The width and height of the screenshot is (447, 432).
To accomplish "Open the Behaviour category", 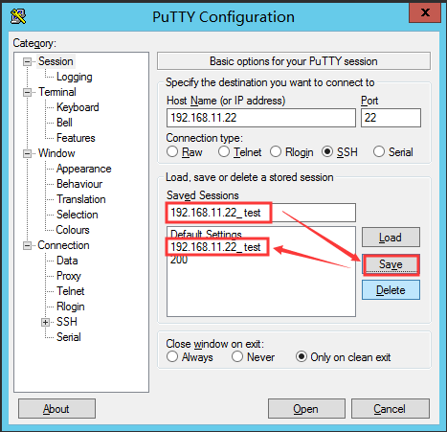I will 79,184.
